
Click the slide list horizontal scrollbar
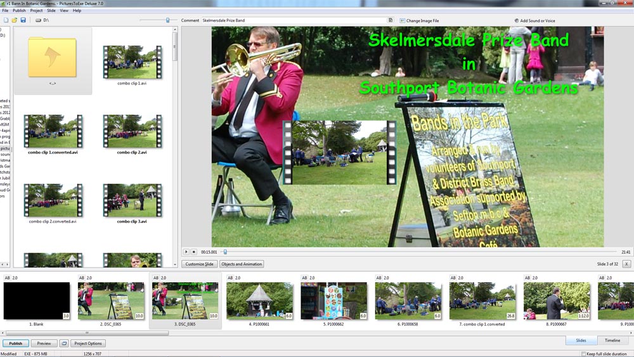87,333
